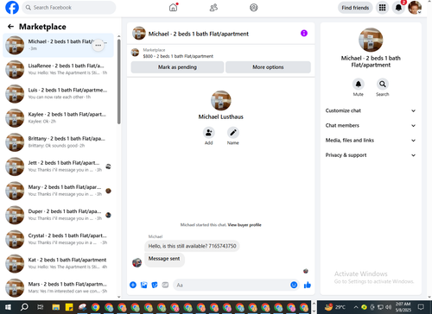Click the Name edit pencil icon
Viewport: 432px width, 314px height.
(x=233, y=133)
